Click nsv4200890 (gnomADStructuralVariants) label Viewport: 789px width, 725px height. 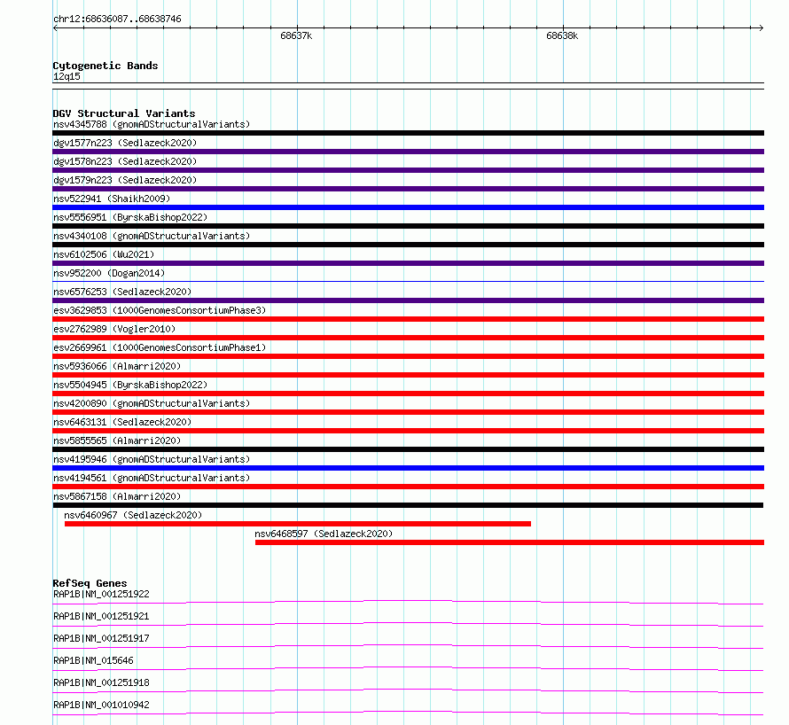pos(152,403)
